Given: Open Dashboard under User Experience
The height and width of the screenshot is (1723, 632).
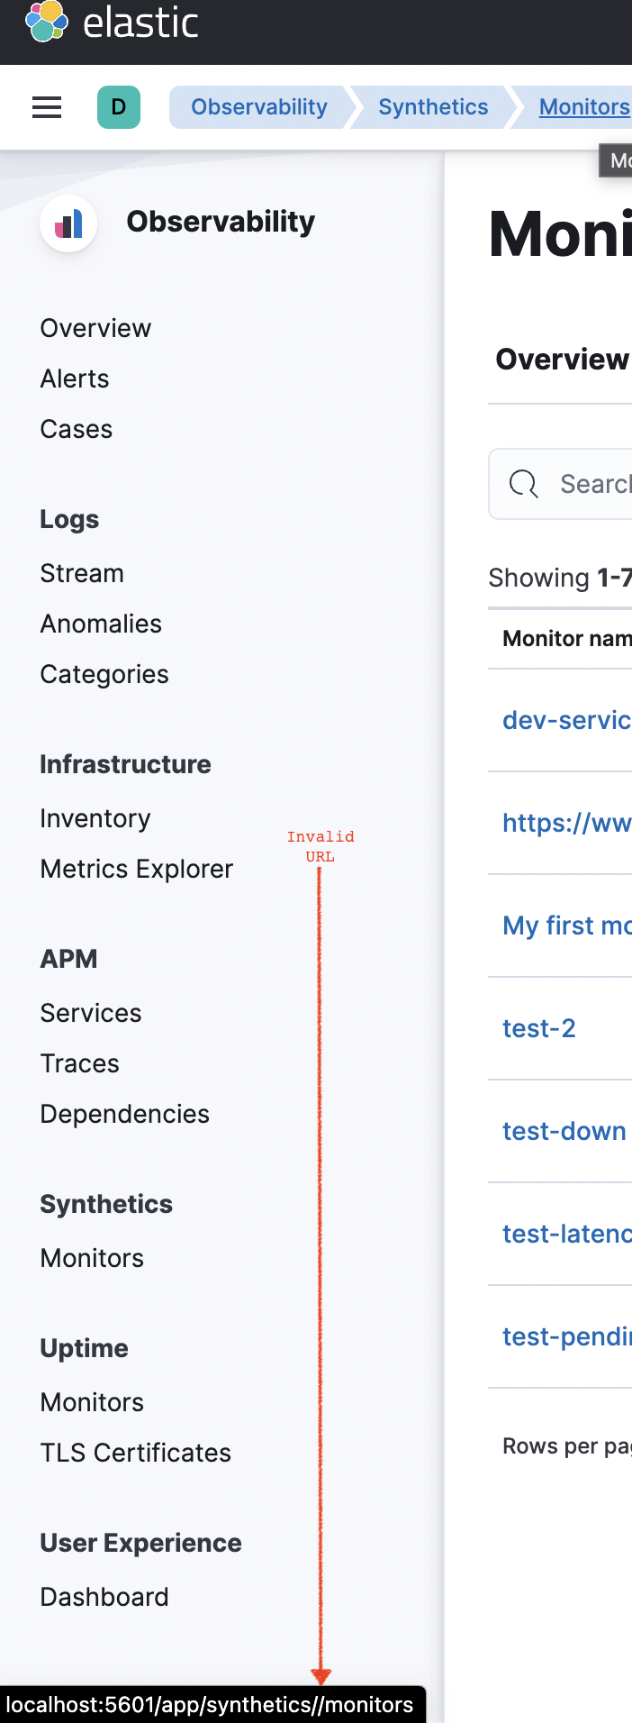Looking at the screenshot, I should pyautogui.click(x=104, y=1597).
